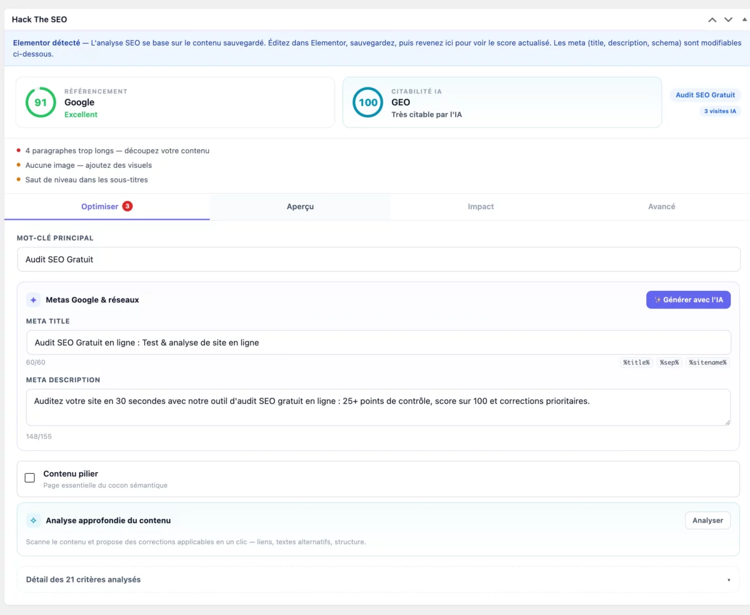Click the 60/60 character counter
Image resolution: width=750 pixels, height=615 pixels.
[x=36, y=362]
